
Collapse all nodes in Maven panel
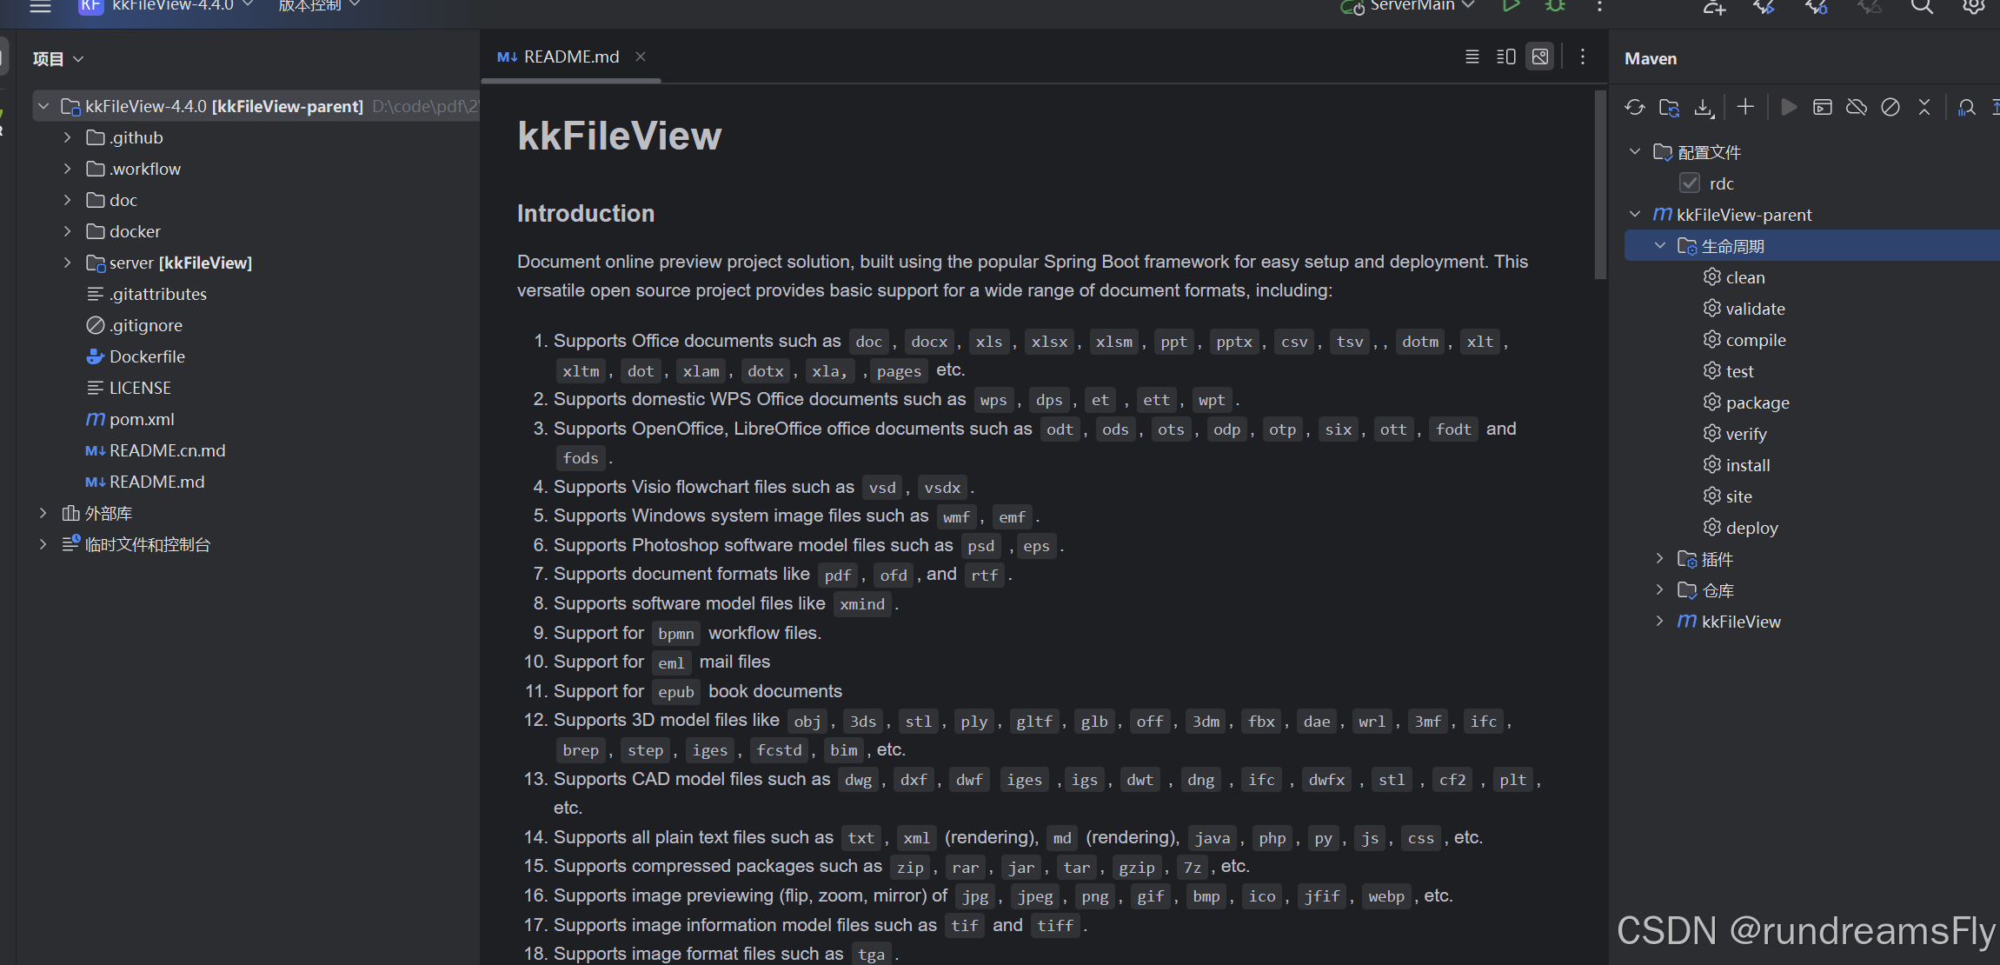(x=1924, y=107)
